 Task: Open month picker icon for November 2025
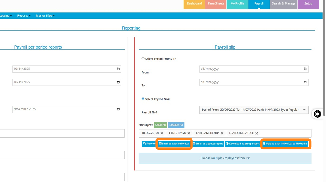point(118,109)
